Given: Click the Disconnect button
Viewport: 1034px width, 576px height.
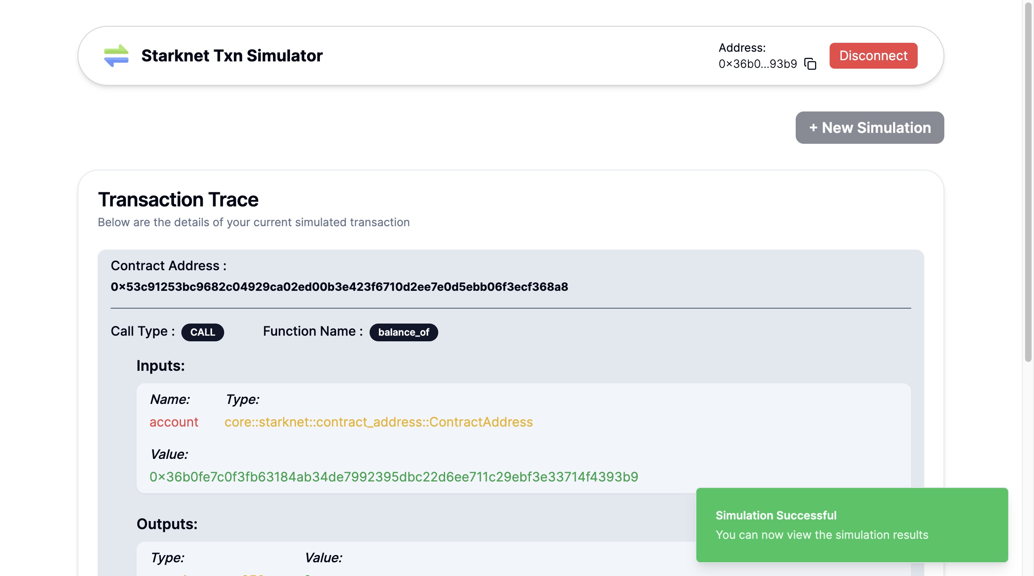Looking at the screenshot, I should (873, 56).
